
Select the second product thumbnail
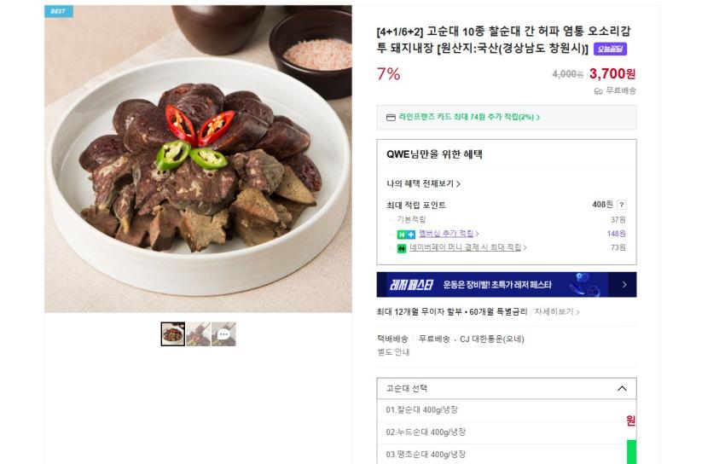point(199,334)
